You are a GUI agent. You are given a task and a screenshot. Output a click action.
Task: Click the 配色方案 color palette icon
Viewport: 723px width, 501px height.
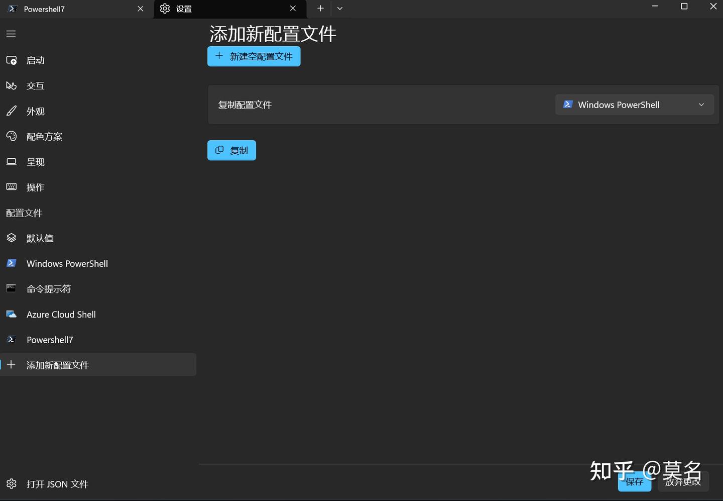pyautogui.click(x=11, y=136)
